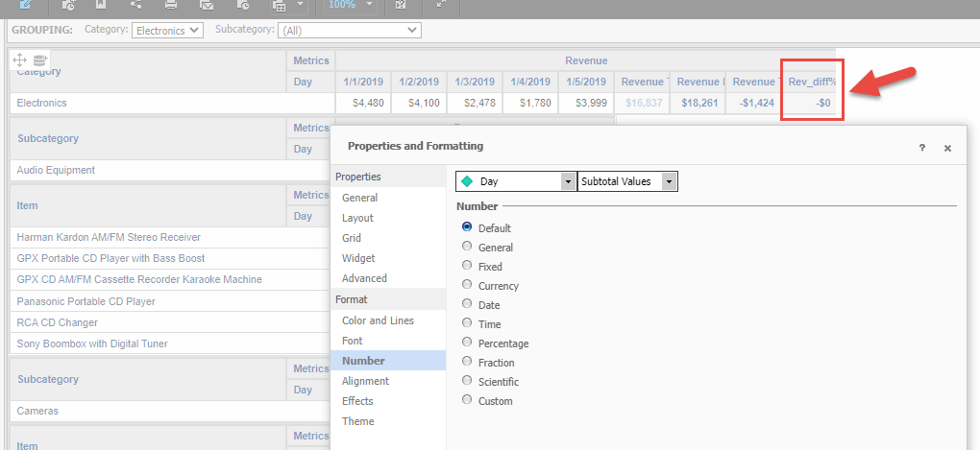Click the move crosshair icon on grid
Viewport: 980px width, 450px height.
click(19, 59)
